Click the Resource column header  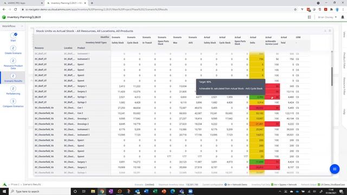click(x=39, y=48)
